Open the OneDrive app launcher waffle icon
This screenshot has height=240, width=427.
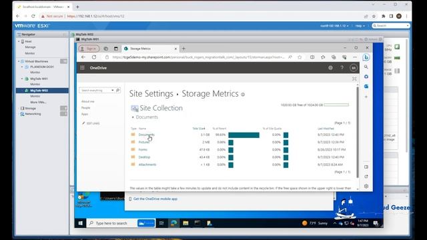coord(82,68)
